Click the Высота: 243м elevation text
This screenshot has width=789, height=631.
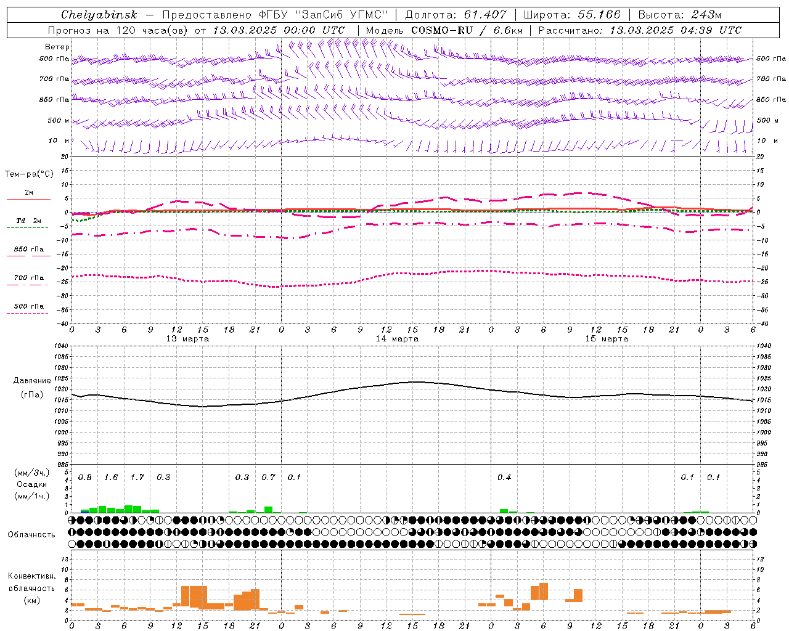click(x=679, y=15)
